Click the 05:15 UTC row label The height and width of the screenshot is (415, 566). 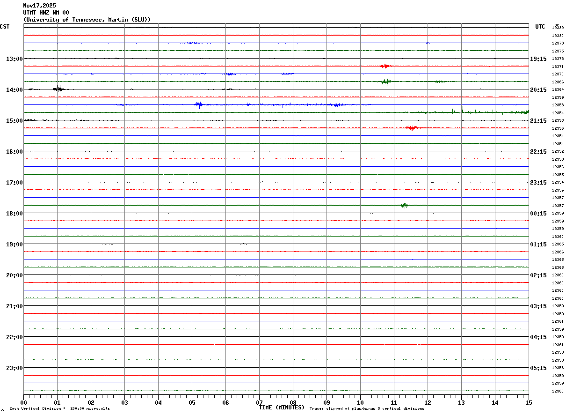(x=538, y=368)
